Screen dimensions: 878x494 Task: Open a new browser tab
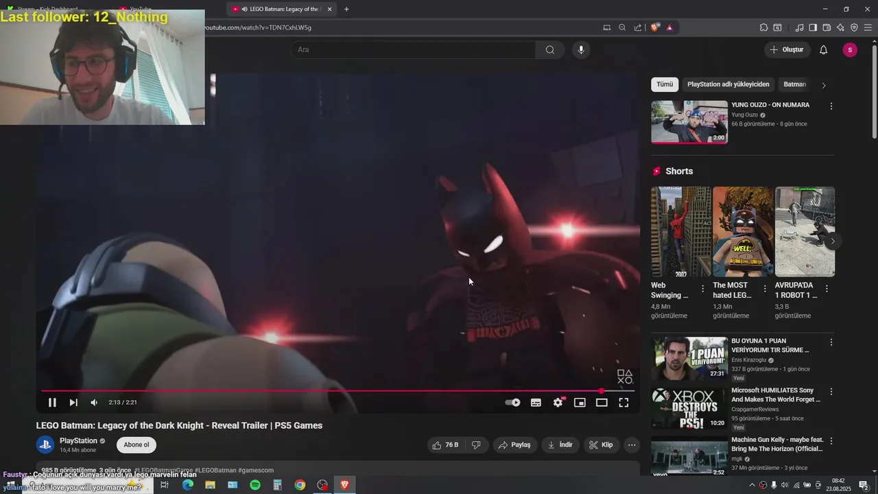click(x=346, y=9)
